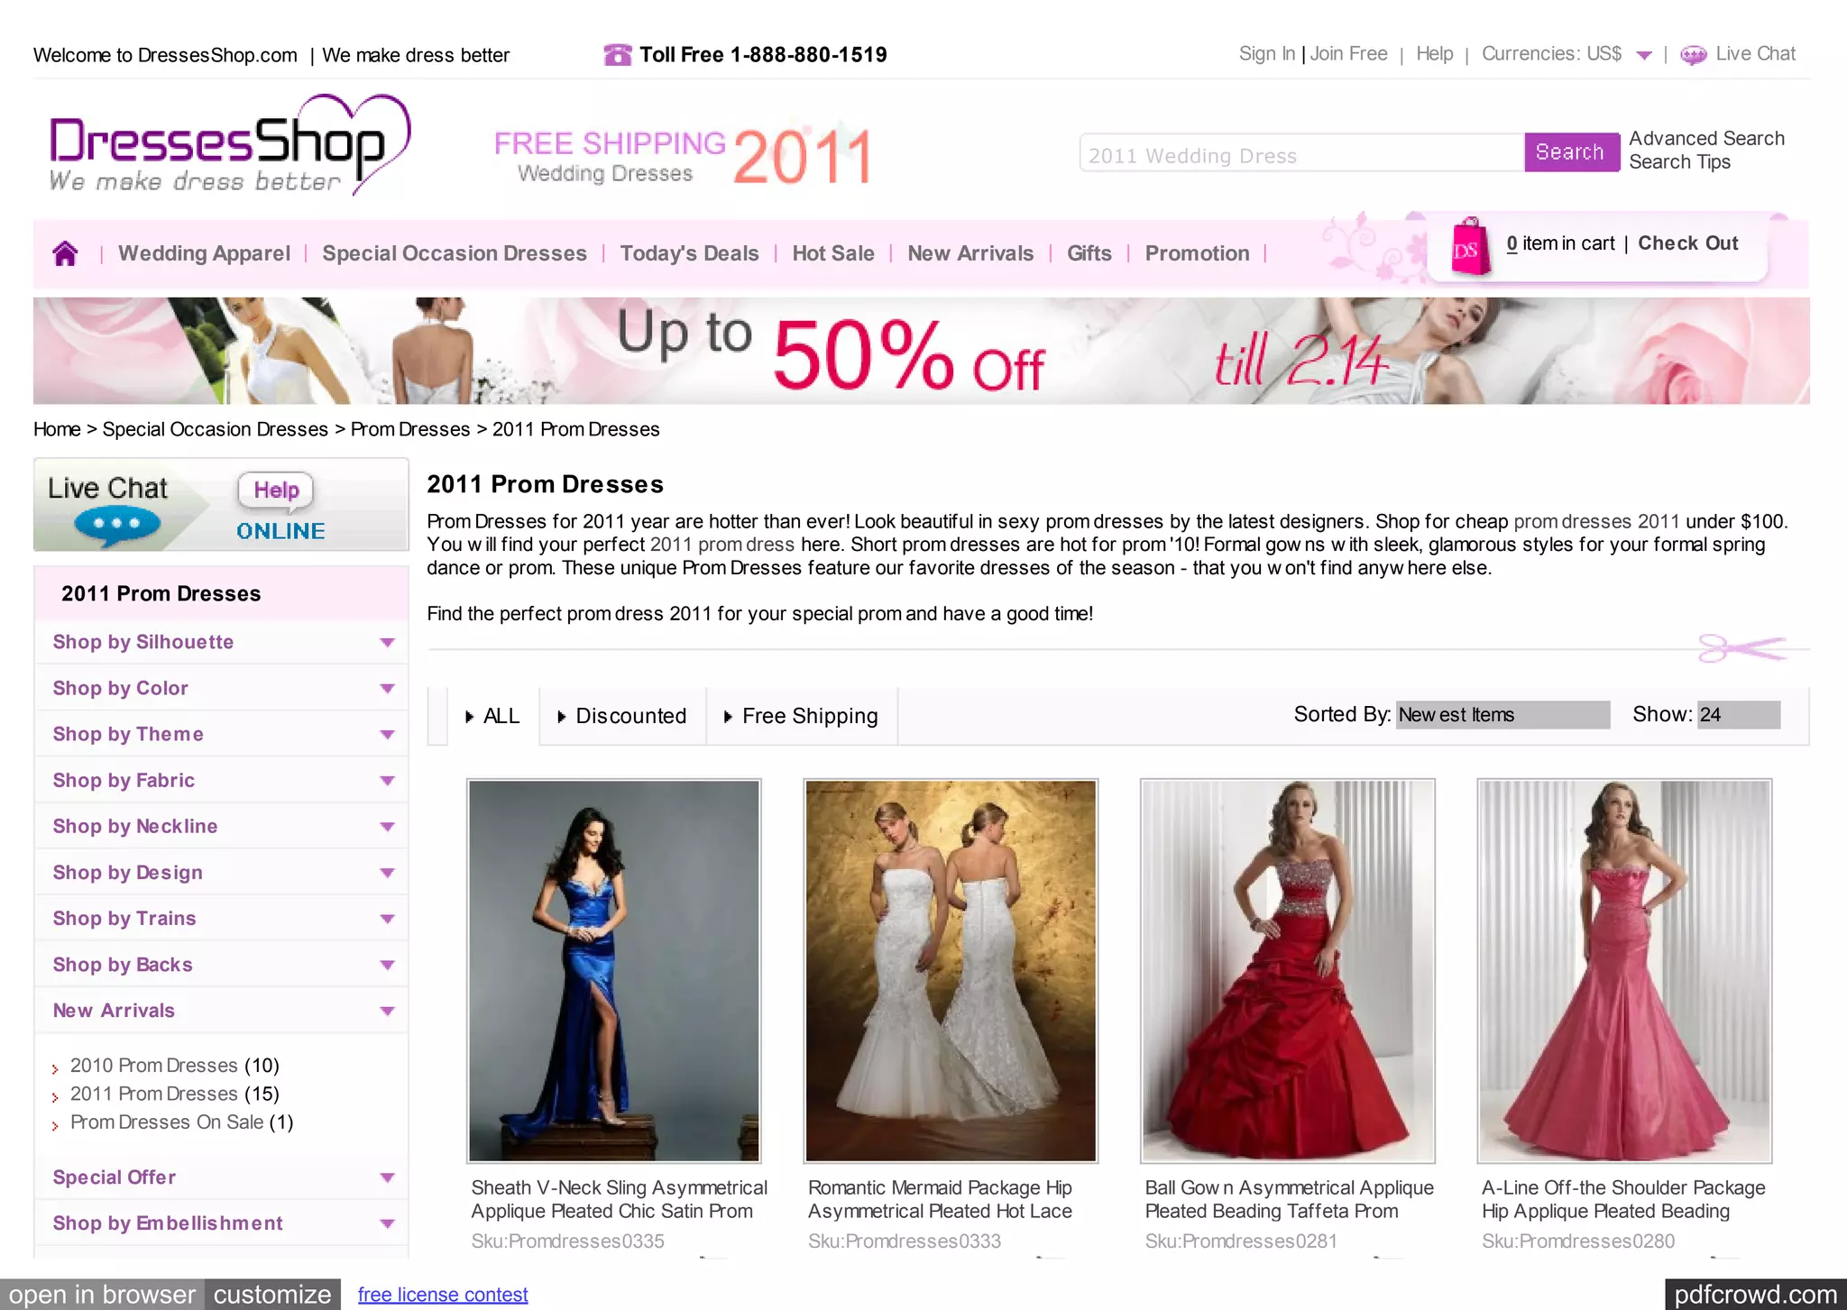The image size is (1847, 1310).
Task: Click the purple home icon in navigation
Action: pyautogui.click(x=65, y=253)
